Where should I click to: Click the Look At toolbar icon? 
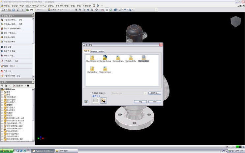pyautogui.click(x=103, y=10)
